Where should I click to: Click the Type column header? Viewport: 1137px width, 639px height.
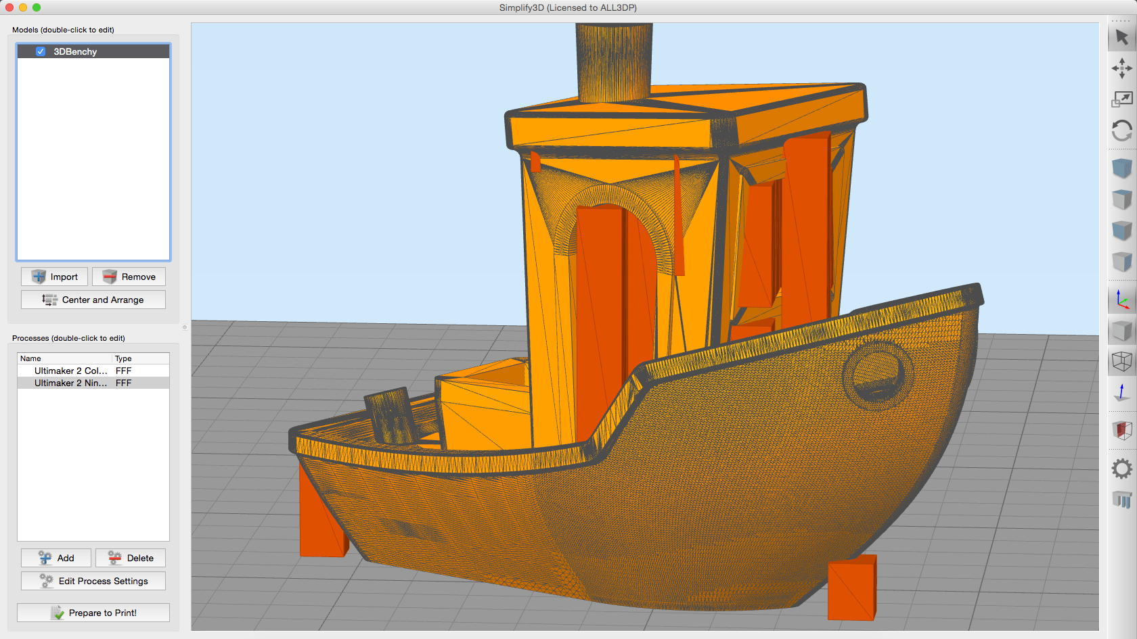pyautogui.click(x=141, y=358)
